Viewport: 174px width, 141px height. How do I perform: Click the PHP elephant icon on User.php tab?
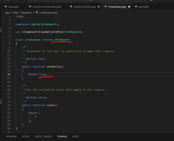point(6,7)
